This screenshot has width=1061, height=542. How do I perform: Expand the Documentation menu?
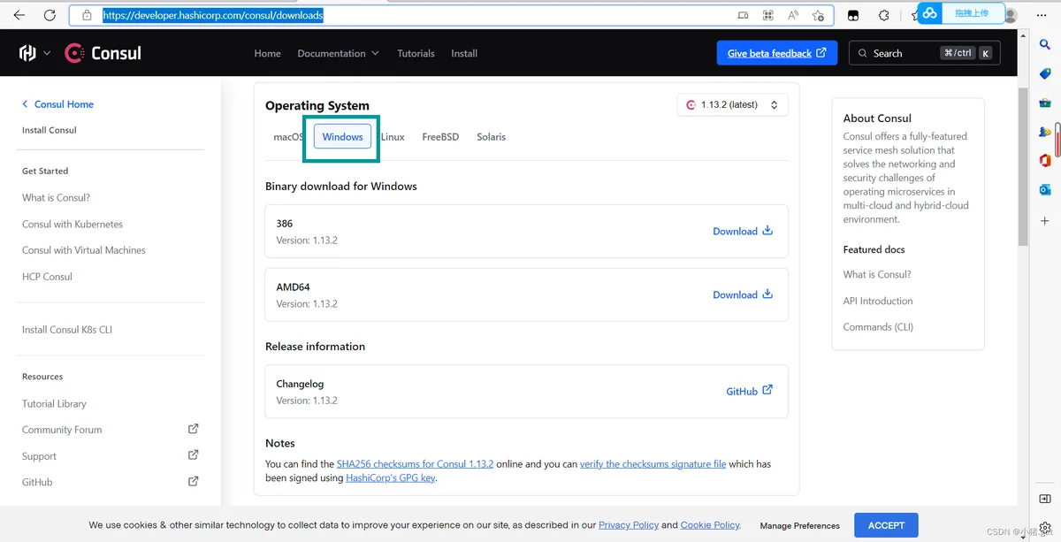(x=338, y=53)
